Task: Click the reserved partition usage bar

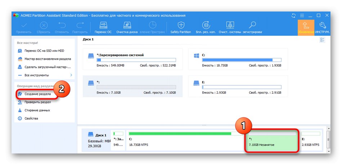Action: pos(136,60)
